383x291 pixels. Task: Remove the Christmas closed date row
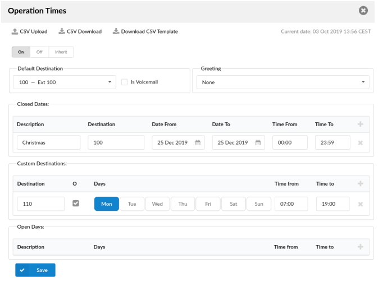(360, 142)
